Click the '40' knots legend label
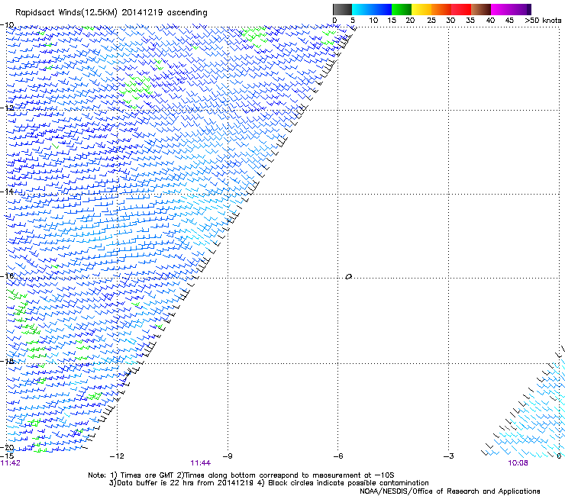The image size is (565, 496). pos(490,21)
